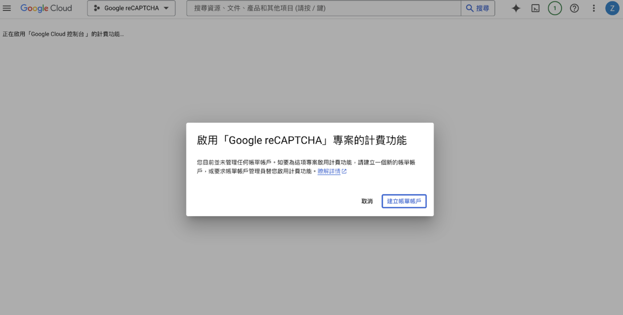This screenshot has height=315, width=623.
Task: Click the 搜尋 search button
Action: [478, 8]
